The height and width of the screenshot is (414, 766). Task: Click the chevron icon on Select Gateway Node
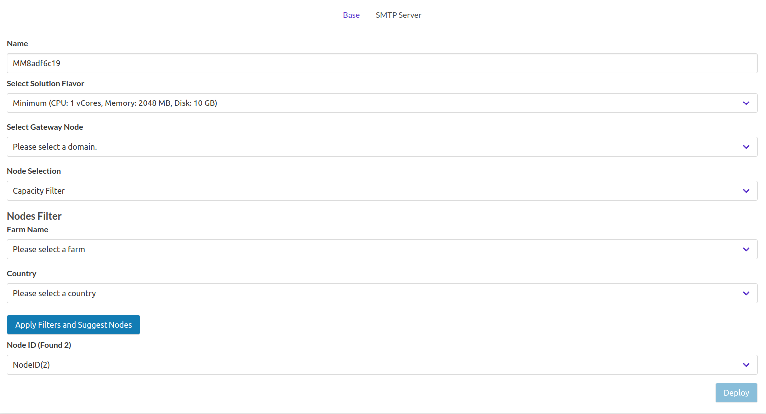pyautogui.click(x=746, y=147)
